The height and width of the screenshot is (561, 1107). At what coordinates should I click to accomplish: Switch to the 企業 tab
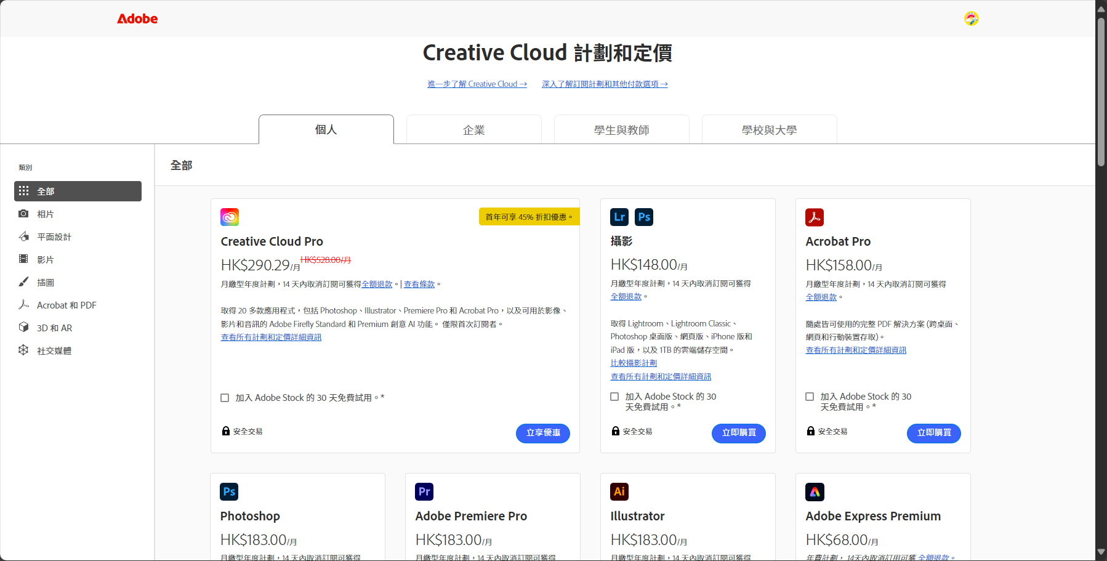pos(474,129)
